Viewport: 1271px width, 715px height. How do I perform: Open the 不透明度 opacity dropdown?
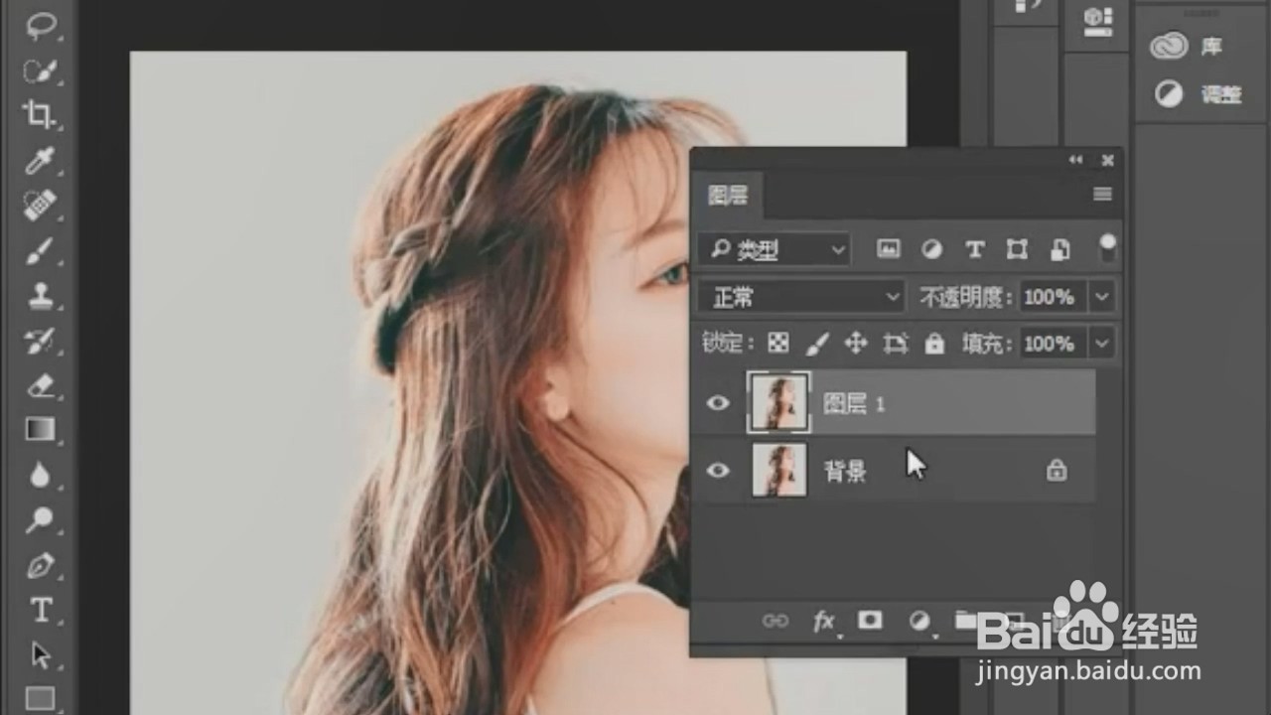1101,296
